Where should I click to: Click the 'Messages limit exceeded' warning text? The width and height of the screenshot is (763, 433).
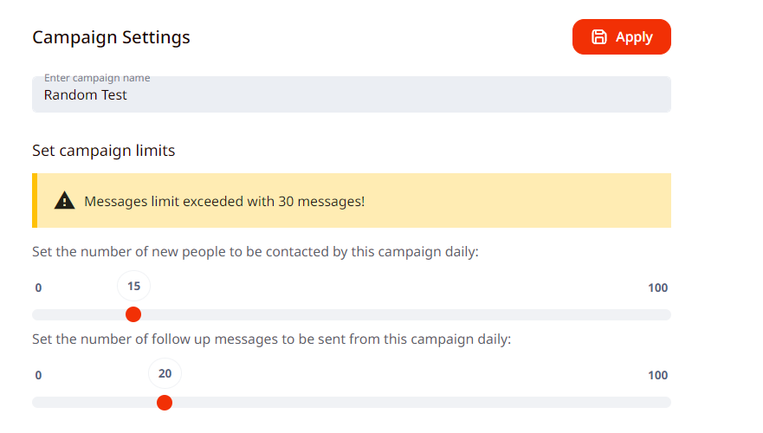224,202
